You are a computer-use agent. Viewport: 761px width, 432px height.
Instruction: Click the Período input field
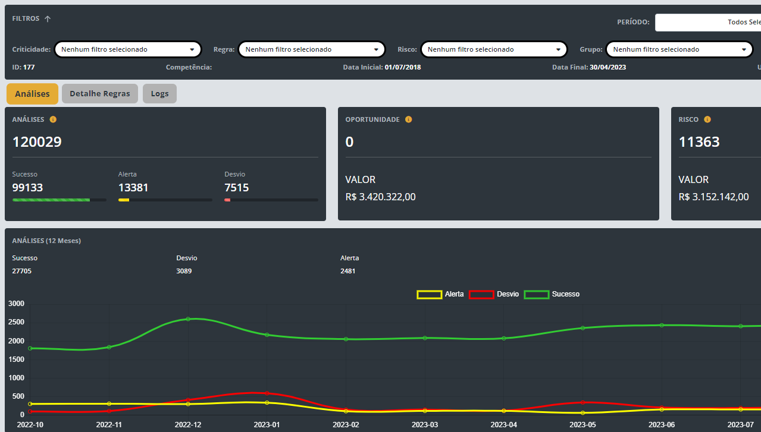tap(708, 23)
